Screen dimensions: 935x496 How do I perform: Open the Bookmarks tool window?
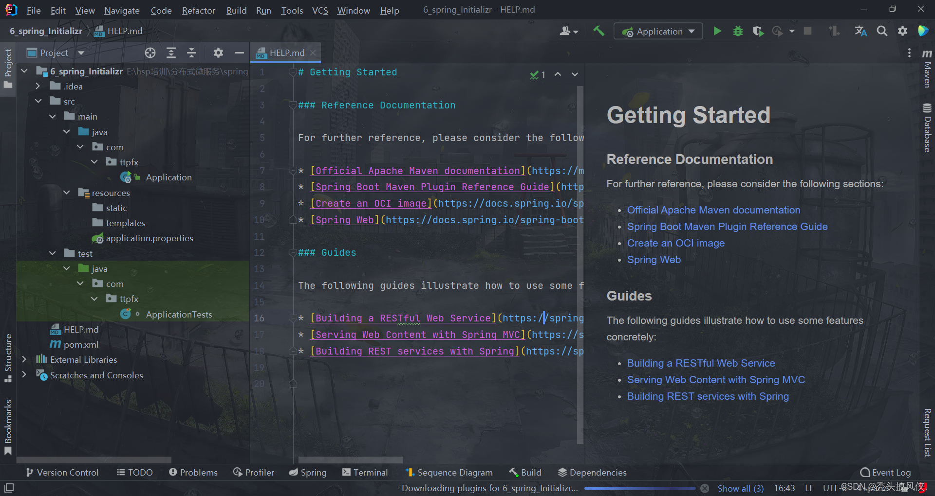click(x=8, y=427)
